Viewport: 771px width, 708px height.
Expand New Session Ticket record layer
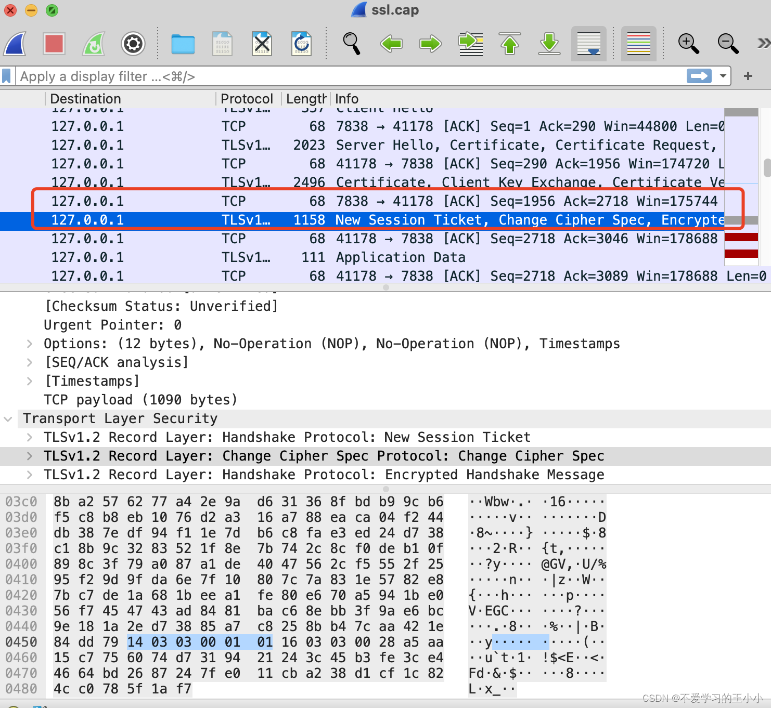coord(30,437)
